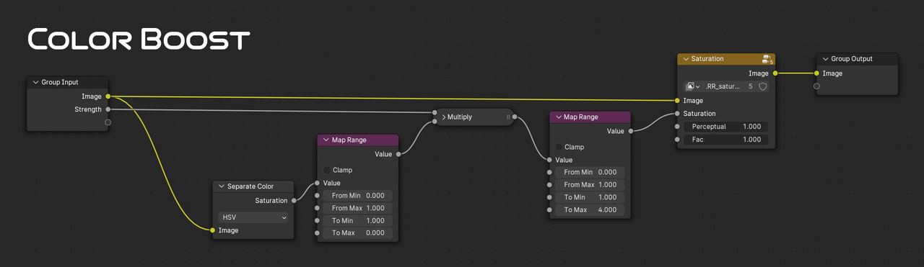Click the Value output socket of Map Range with To Max 4.000
This screenshot has height=267, width=924.
[631, 131]
